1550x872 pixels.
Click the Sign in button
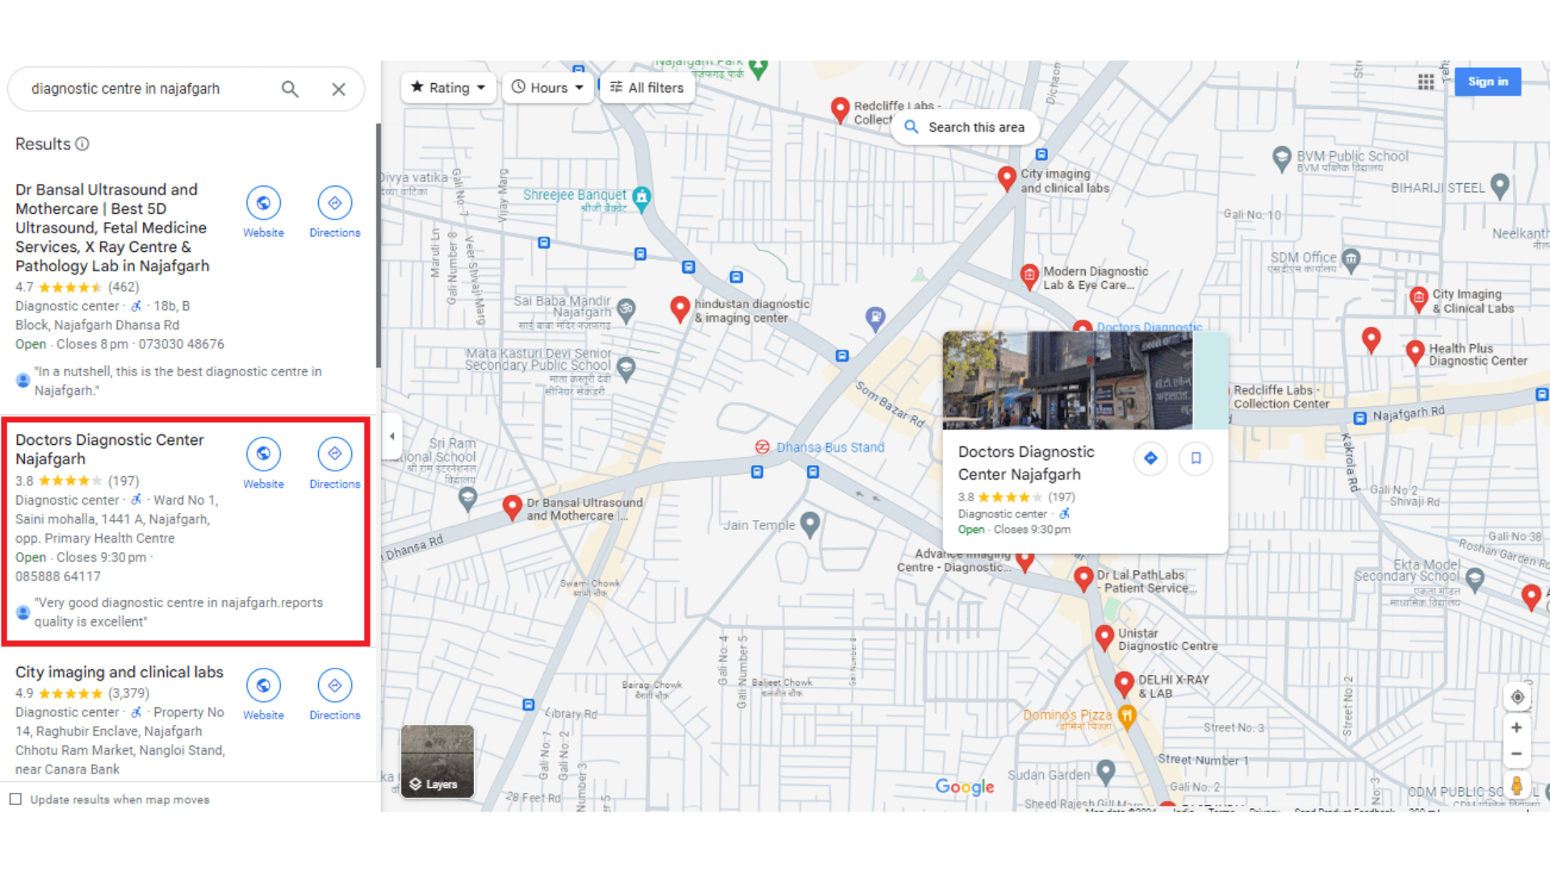click(x=1487, y=82)
